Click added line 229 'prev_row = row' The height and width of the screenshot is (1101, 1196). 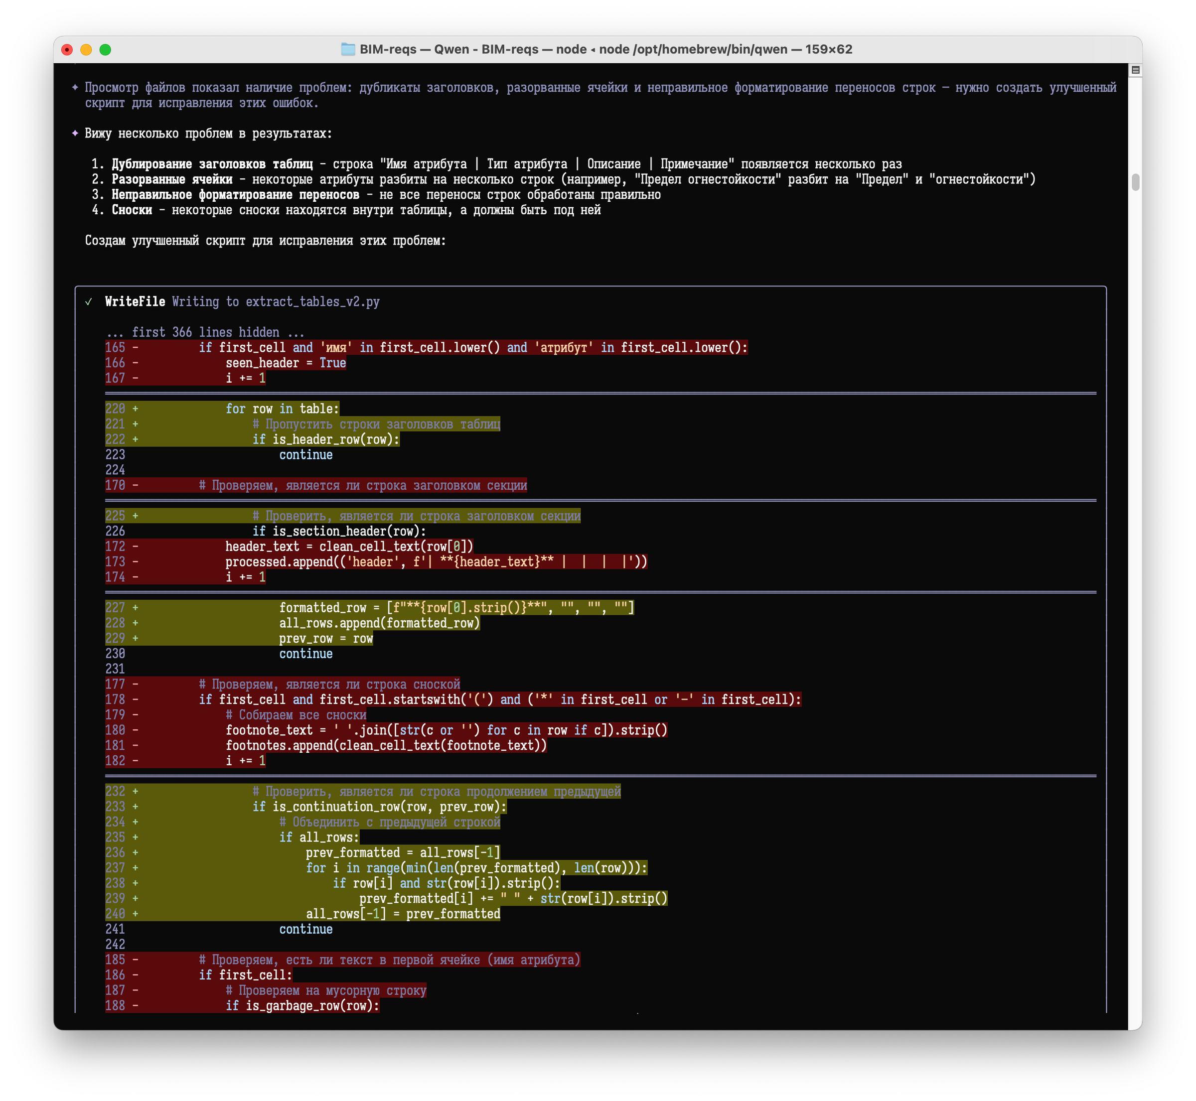pos(326,639)
